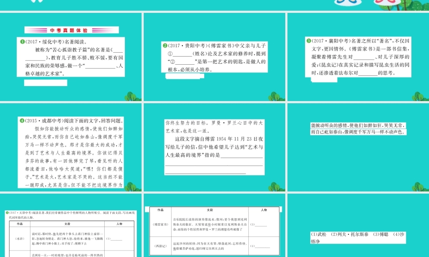Click the answer text (3)傅聪

pos(381,234)
